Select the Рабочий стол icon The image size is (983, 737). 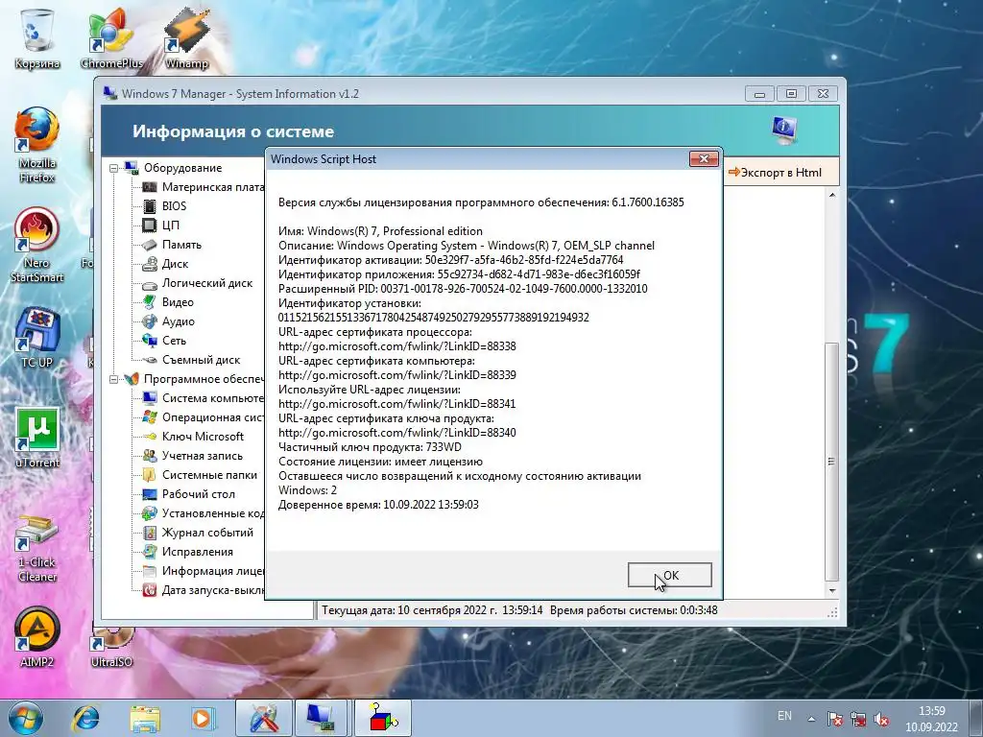coord(149,494)
